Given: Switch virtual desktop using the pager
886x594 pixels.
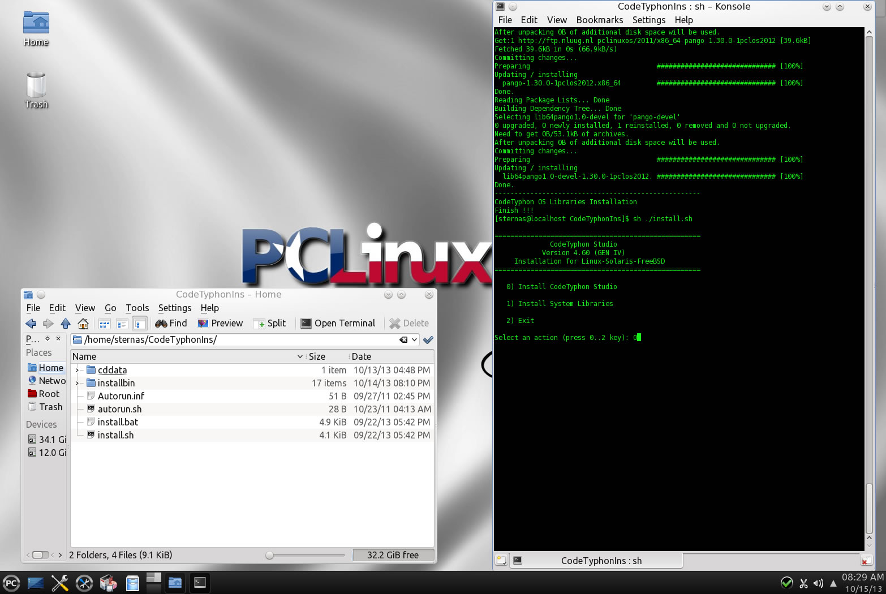Looking at the screenshot, I should 154,583.
